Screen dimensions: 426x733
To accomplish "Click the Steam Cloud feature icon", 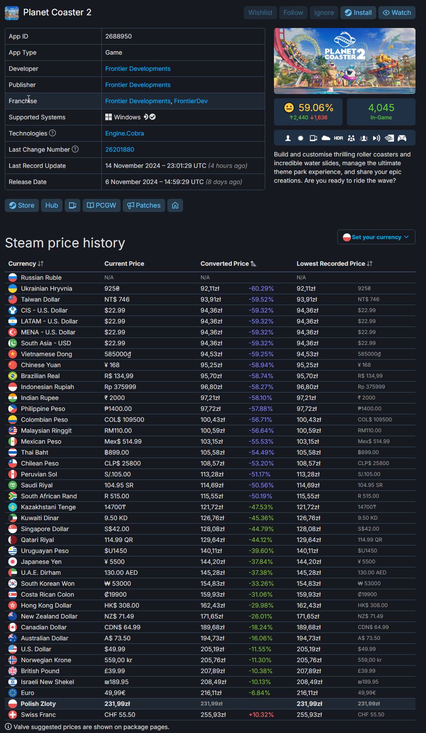I will (326, 138).
